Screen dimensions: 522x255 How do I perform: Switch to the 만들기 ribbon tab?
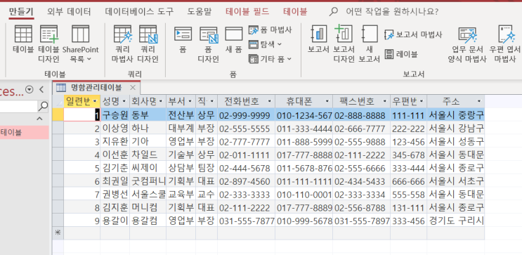pos(21,13)
